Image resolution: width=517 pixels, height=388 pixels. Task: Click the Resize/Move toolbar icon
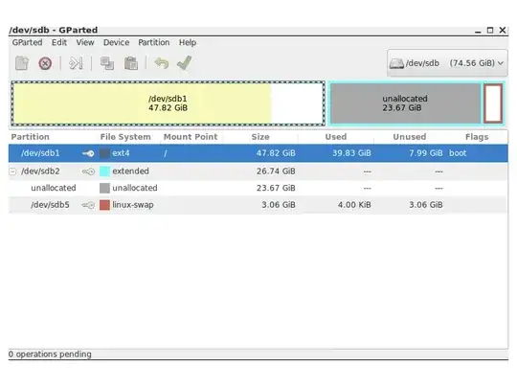(76, 63)
